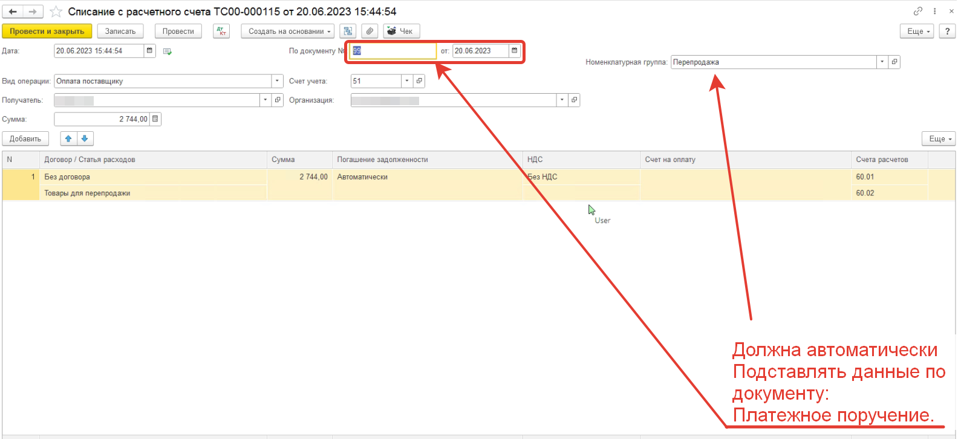Move table row down with arrow
The height and width of the screenshot is (439, 961).
point(85,138)
